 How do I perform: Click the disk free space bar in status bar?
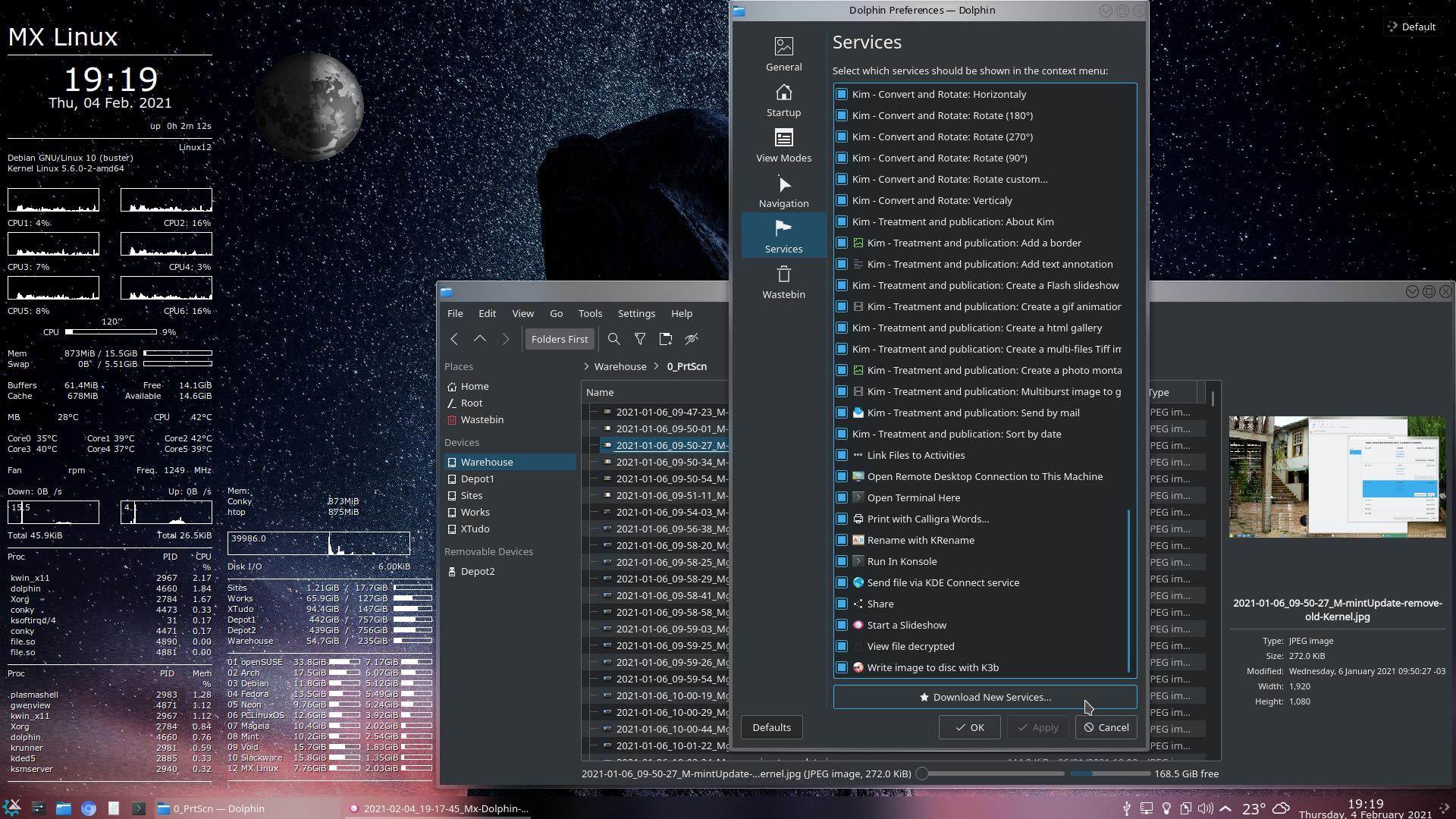tap(1110, 773)
